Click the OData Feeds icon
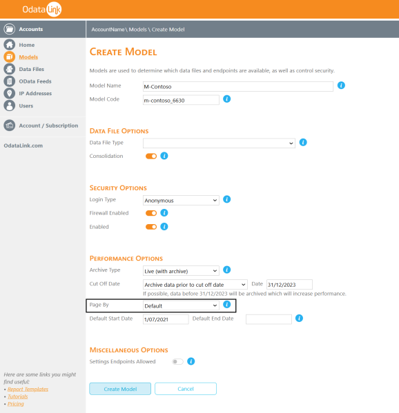The image size is (399, 413). [x=9, y=81]
